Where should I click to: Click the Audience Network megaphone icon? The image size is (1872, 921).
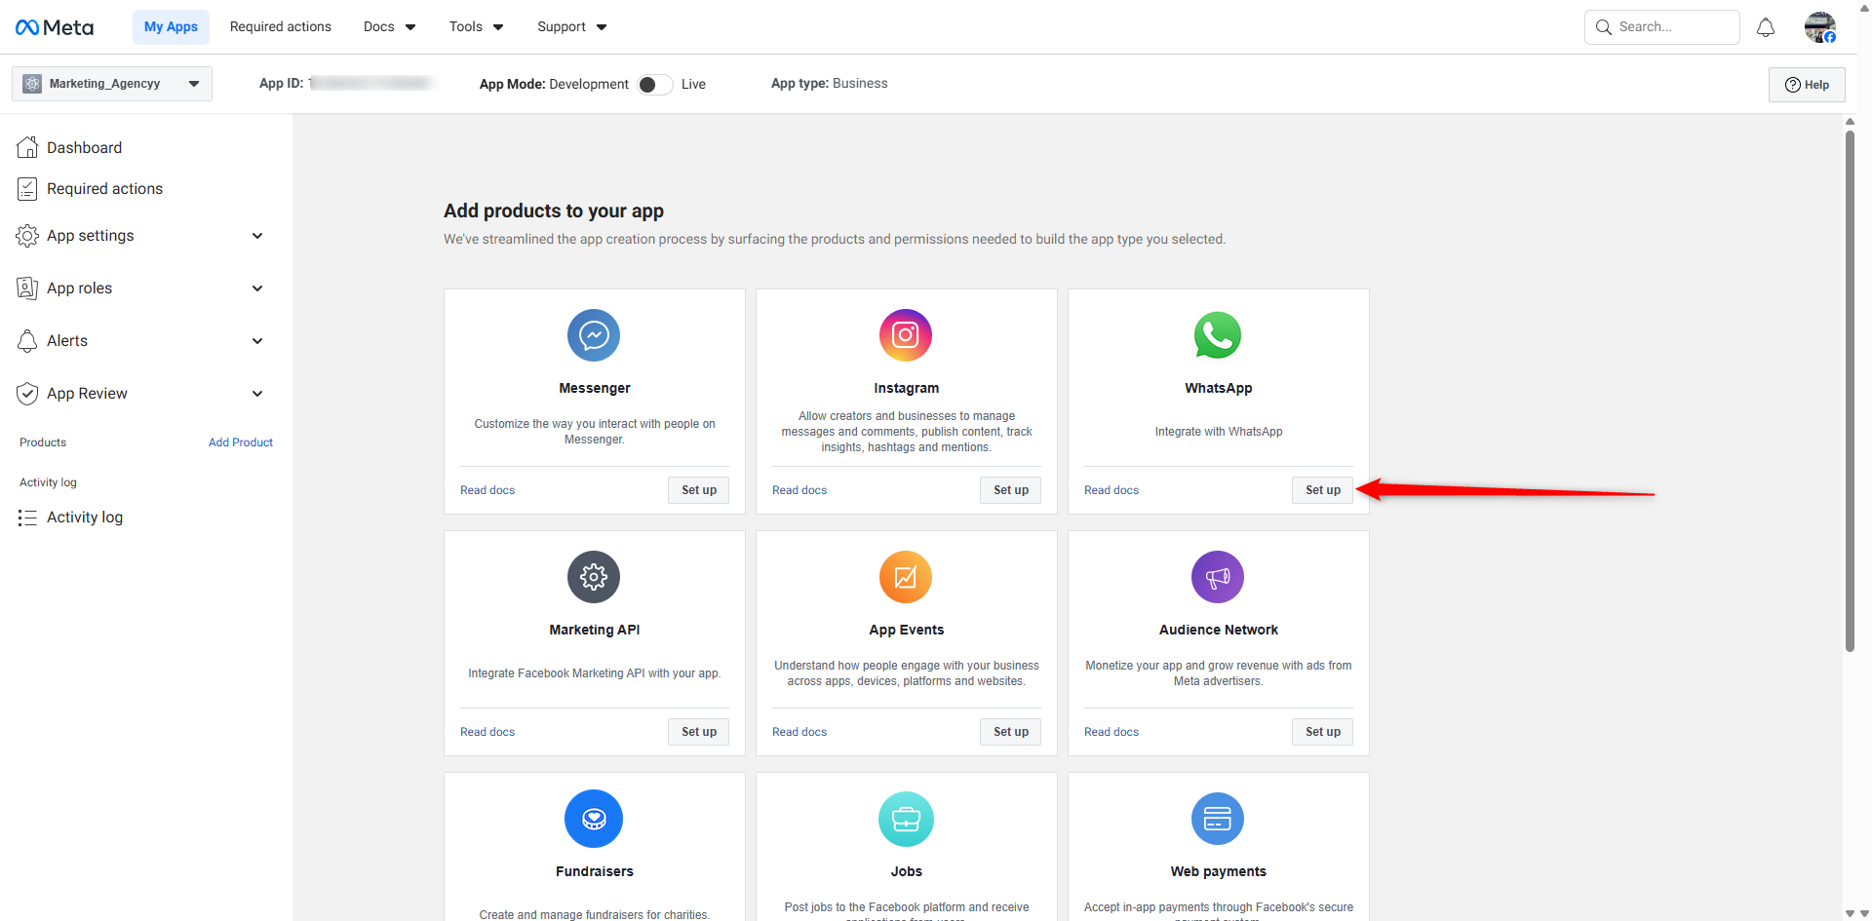[x=1218, y=577]
